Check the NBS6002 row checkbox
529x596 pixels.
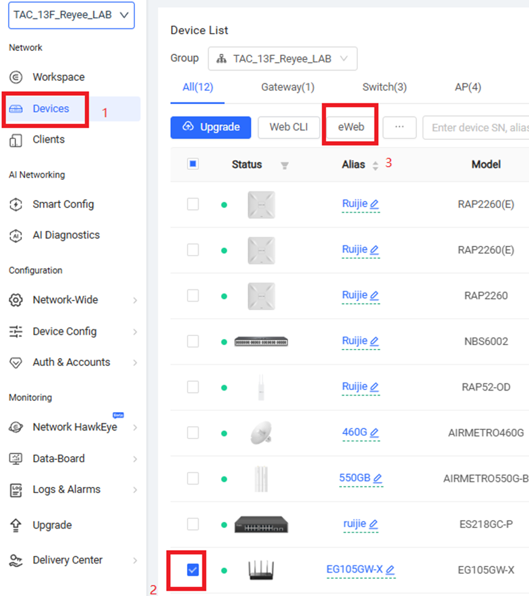pyautogui.click(x=193, y=342)
